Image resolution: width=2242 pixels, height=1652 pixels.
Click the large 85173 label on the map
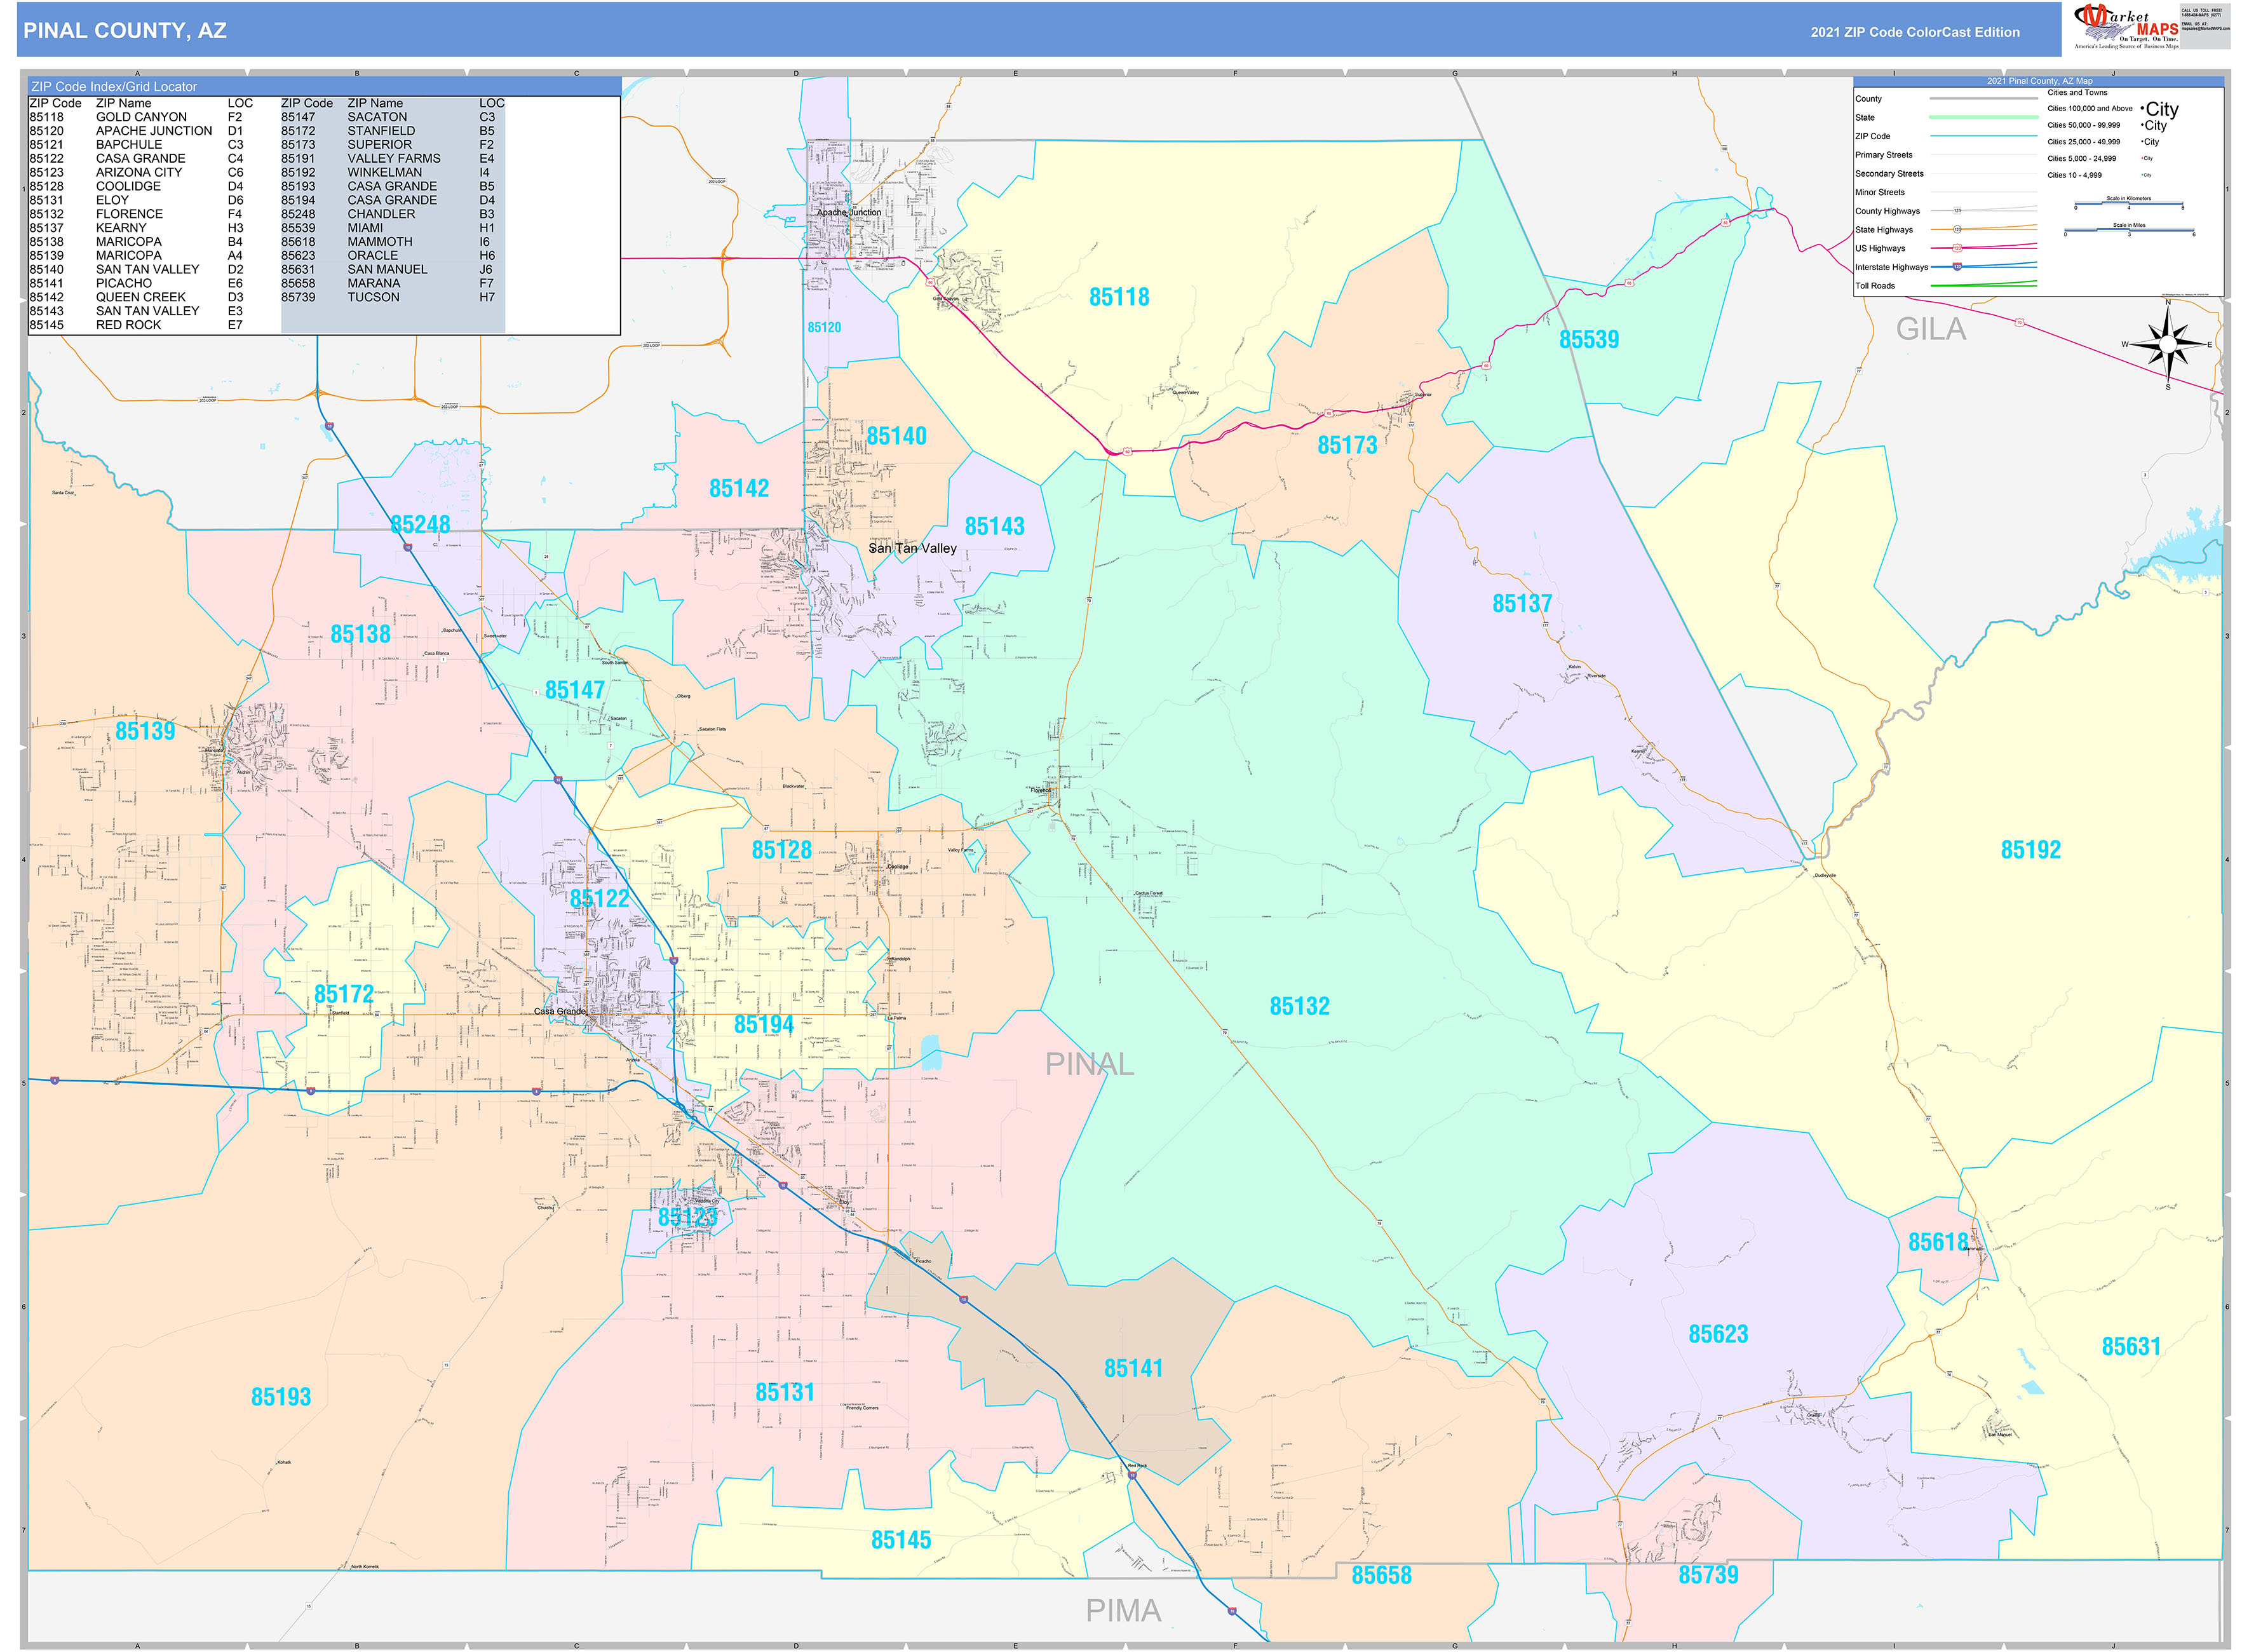(x=1347, y=446)
